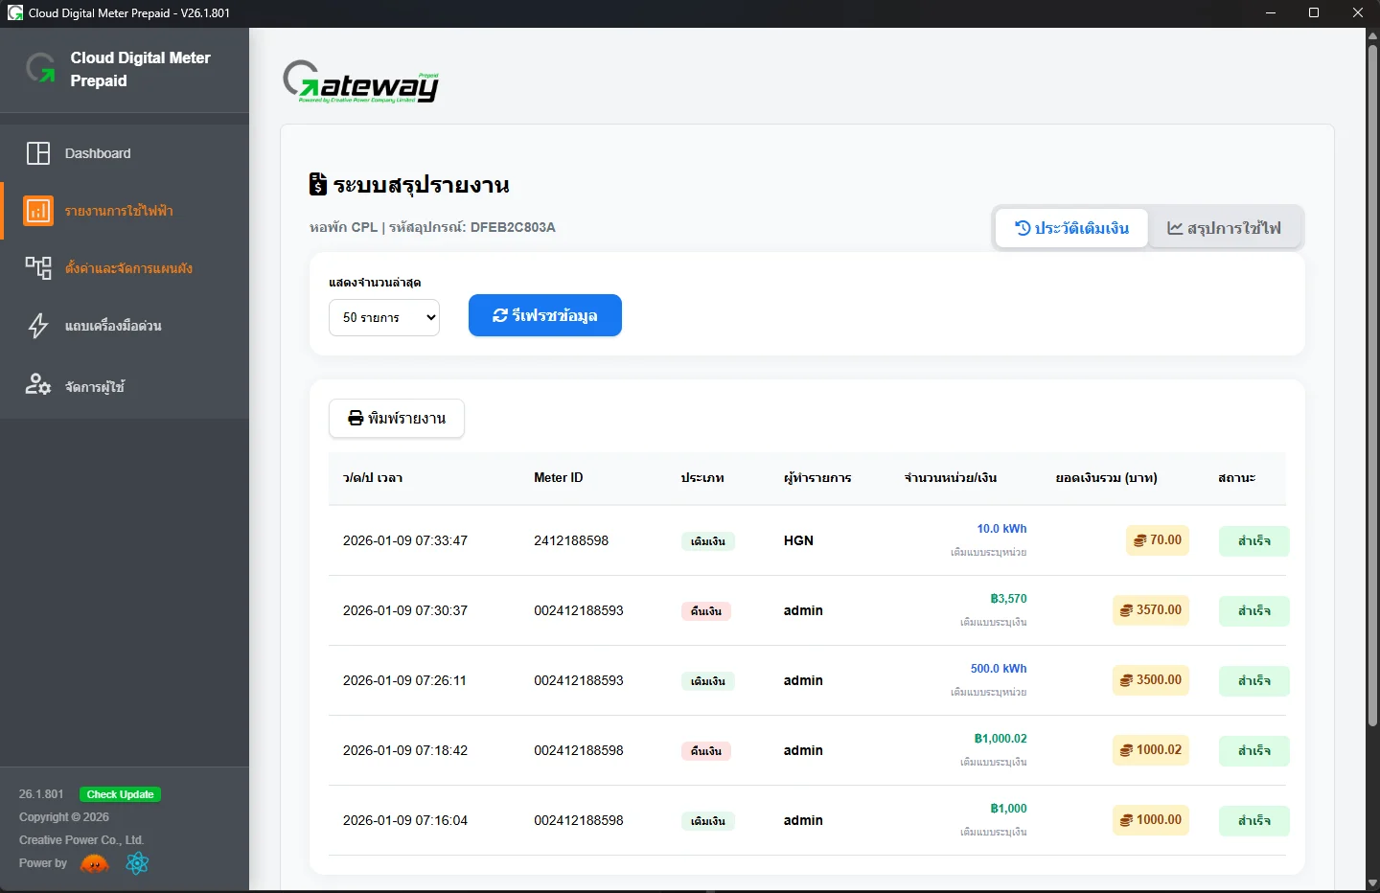Open the diagram layout settings icon

38,267
